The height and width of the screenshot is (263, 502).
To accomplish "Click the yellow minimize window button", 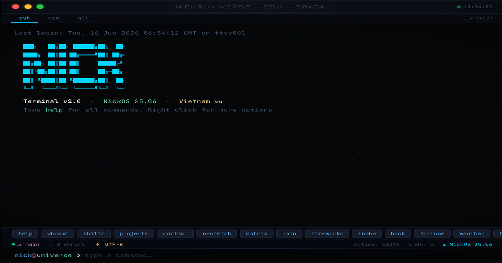I will (x=28, y=7).
